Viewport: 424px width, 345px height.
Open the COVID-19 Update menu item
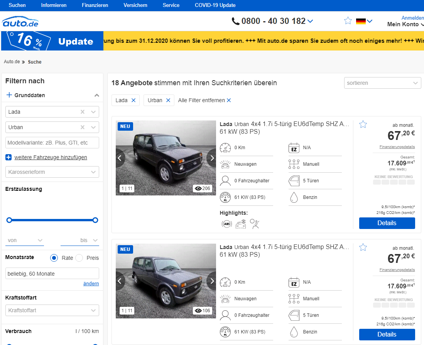(215, 5)
